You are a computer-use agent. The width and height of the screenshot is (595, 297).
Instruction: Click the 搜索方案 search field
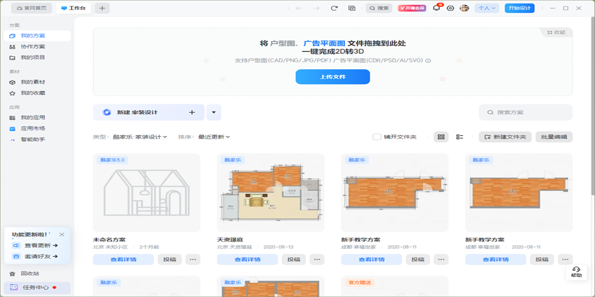coord(526,112)
